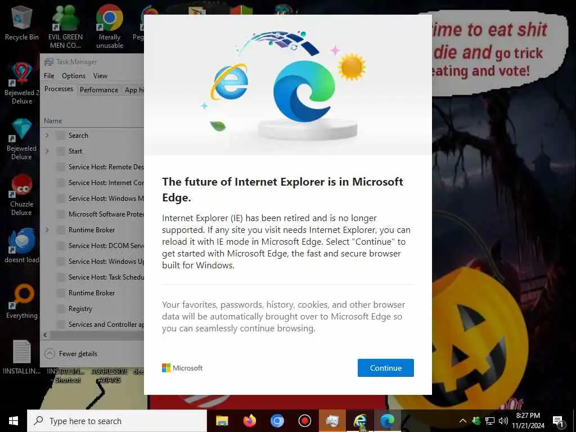
Task: Select the 'Service Host: Remote Des...' process row
Action: [92, 167]
